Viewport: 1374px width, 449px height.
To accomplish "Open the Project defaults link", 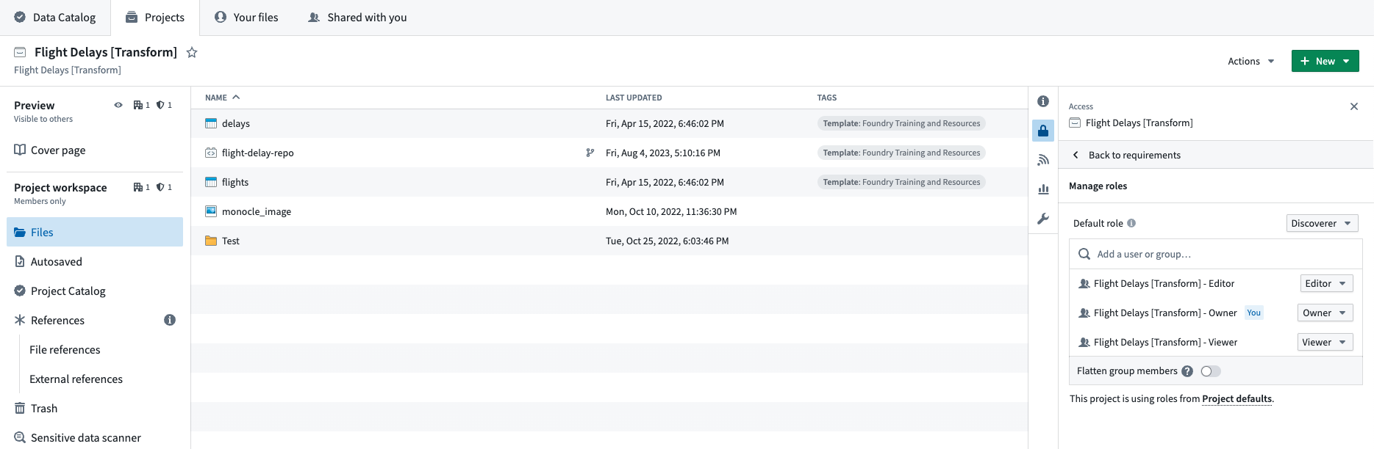I will tap(1237, 399).
